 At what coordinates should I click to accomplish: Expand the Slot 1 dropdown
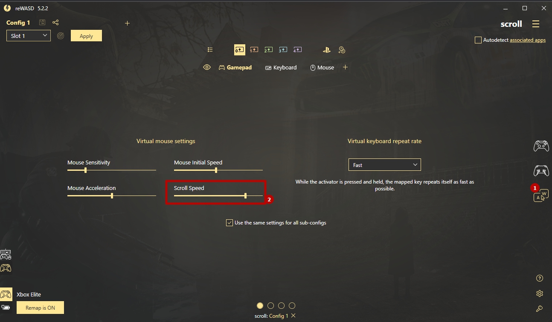29,36
